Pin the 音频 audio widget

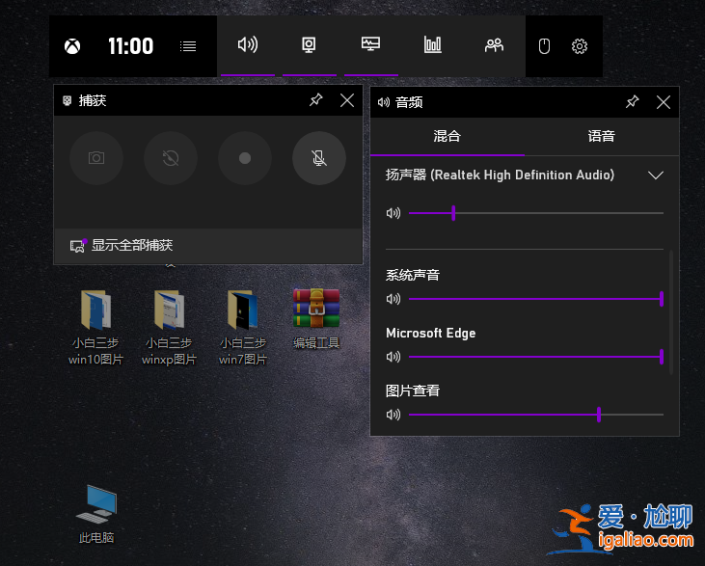click(x=632, y=102)
